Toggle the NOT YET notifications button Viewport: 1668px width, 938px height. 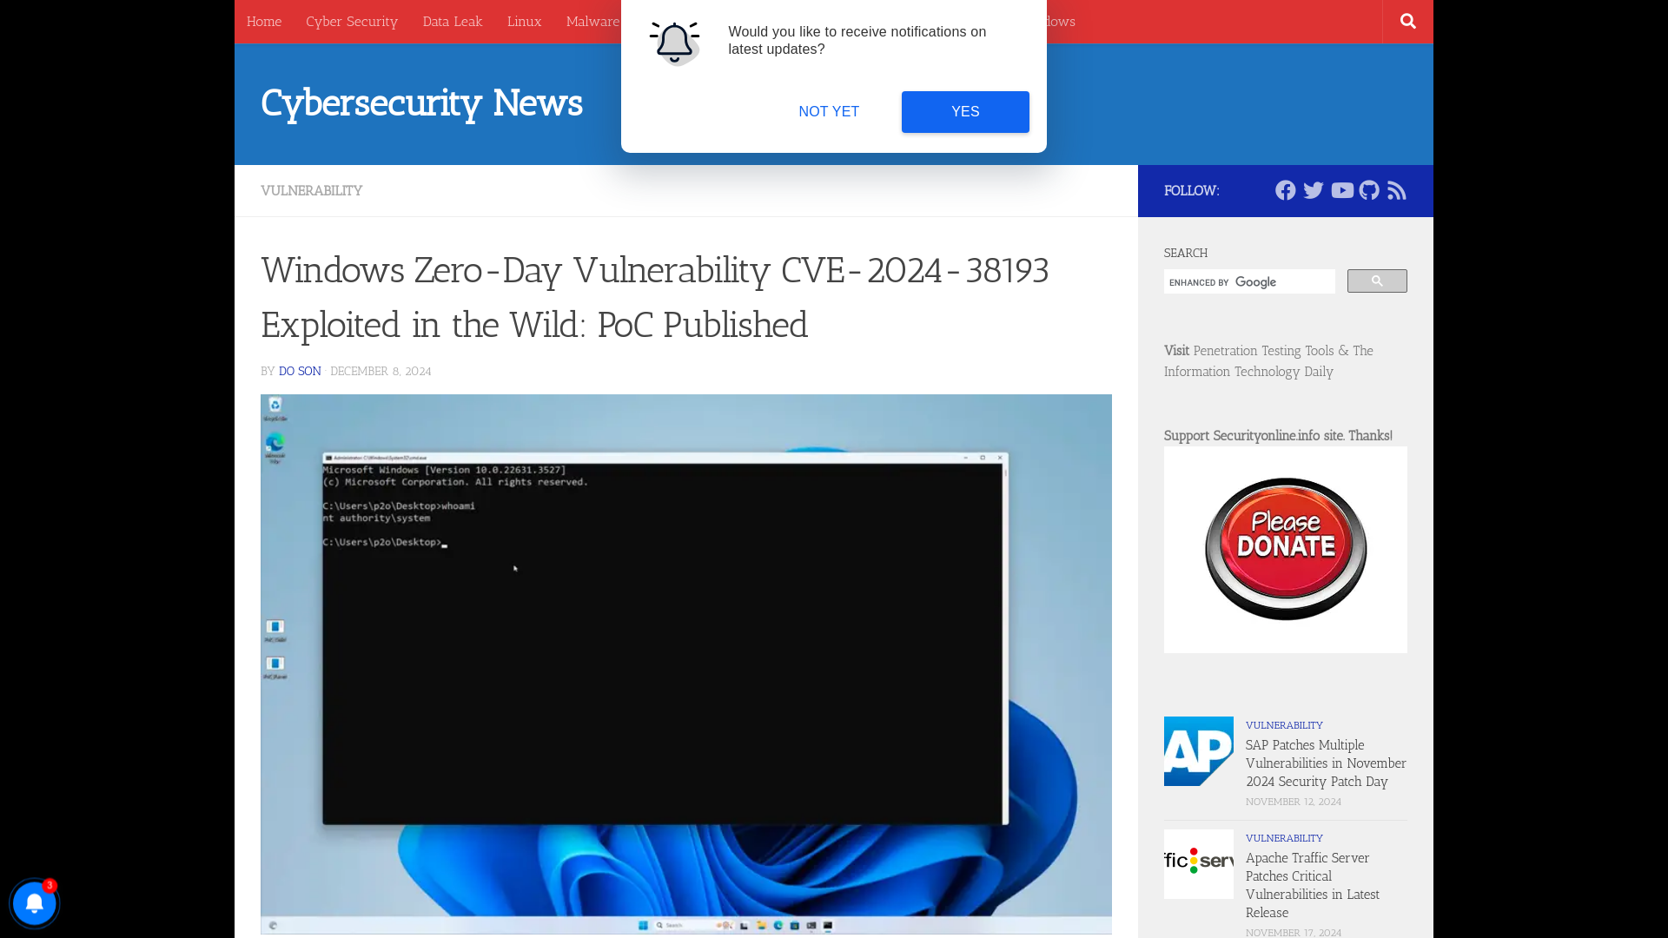pyautogui.click(x=828, y=111)
